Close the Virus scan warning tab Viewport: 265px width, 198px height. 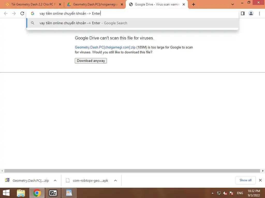pyautogui.click(x=184, y=5)
